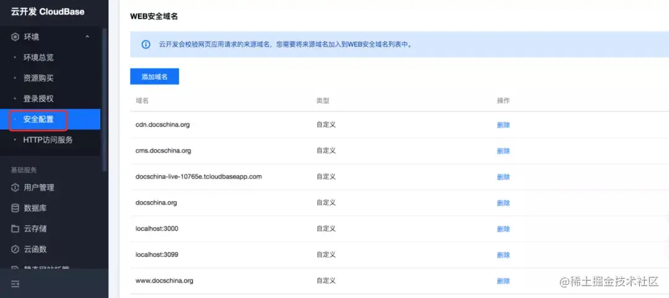
Task: Click 自定义 in the localhost:3000 row
Action: [x=326, y=229]
